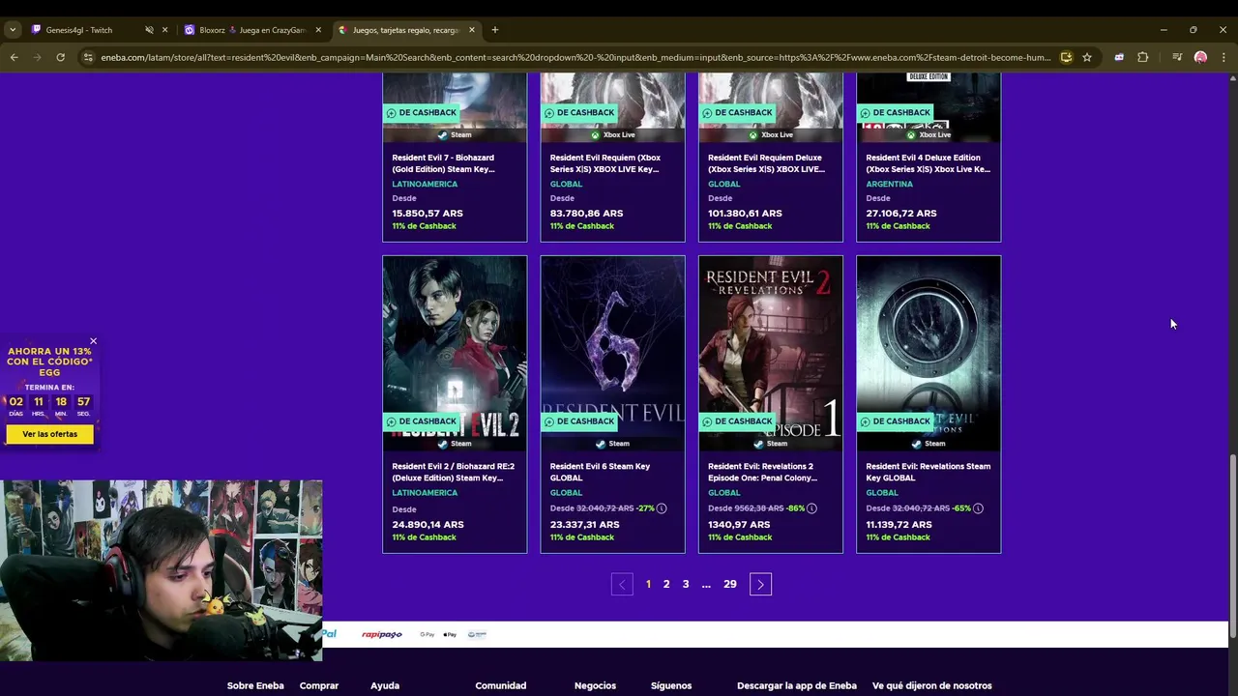This screenshot has width=1238, height=696.
Task: Click the muted audio icon on Twitch tab
Action: tap(149, 30)
